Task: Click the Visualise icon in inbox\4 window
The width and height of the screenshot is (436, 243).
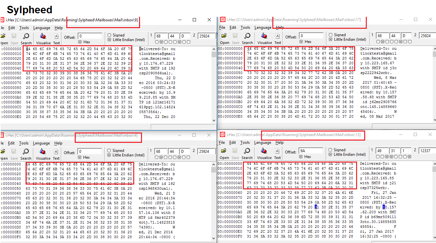Action: coord(43,152)
